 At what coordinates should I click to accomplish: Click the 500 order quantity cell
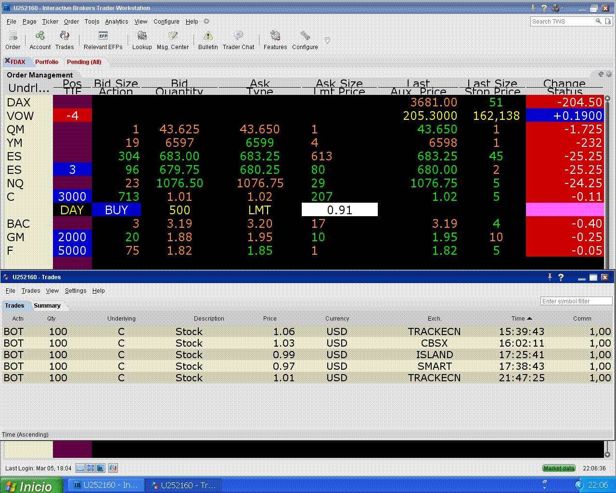(180, 210)
